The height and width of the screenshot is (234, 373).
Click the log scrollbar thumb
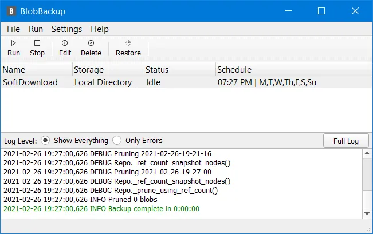point(367,174)
